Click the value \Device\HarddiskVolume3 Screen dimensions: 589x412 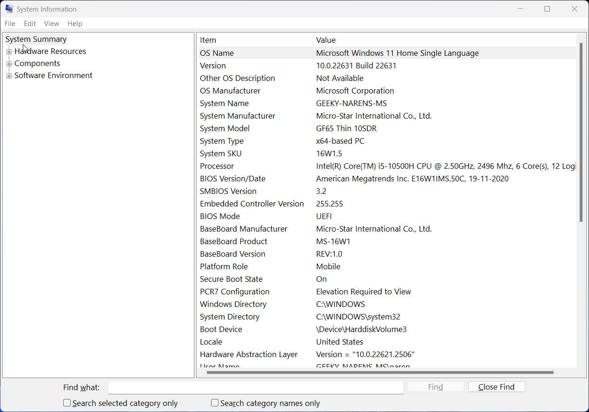coord(361,329)
